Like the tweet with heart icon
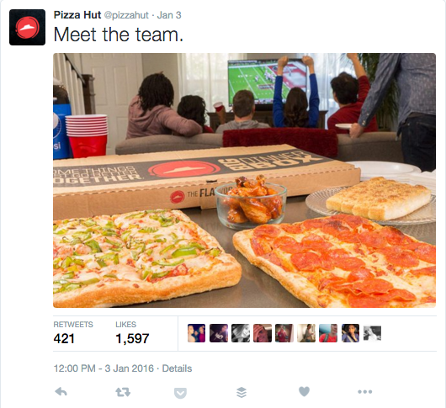 pyautogui.click(x=304, y=391)
